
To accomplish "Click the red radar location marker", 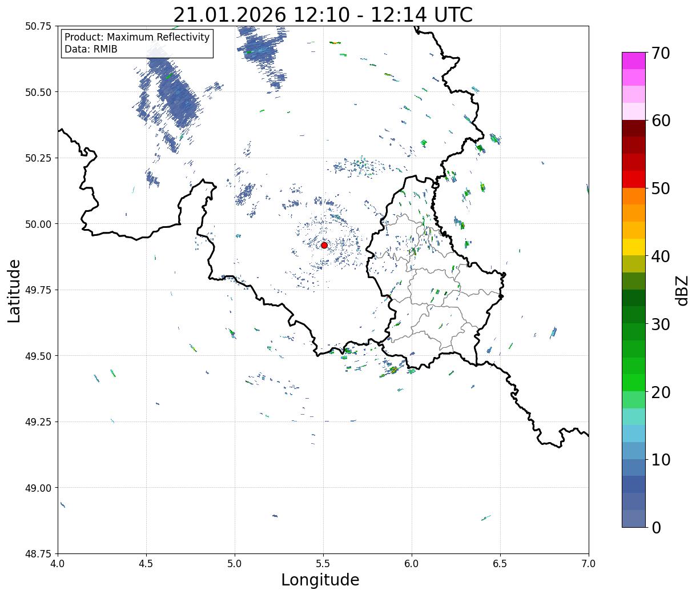I will (x=324, y=245).
